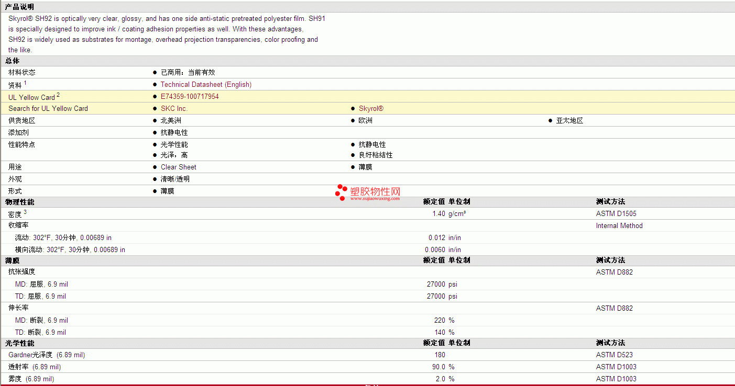Open the E74359-100717954 UL Yellow Card link
735x386 pixels.
tap(190, 96)
